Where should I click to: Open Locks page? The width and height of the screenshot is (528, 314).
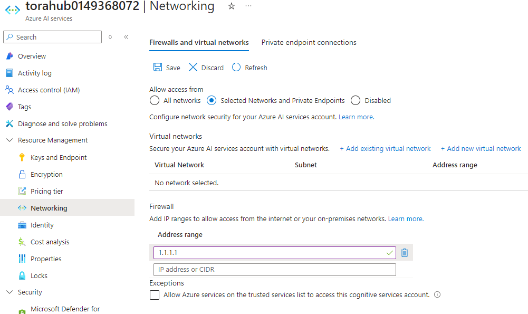tap(39, 275)
